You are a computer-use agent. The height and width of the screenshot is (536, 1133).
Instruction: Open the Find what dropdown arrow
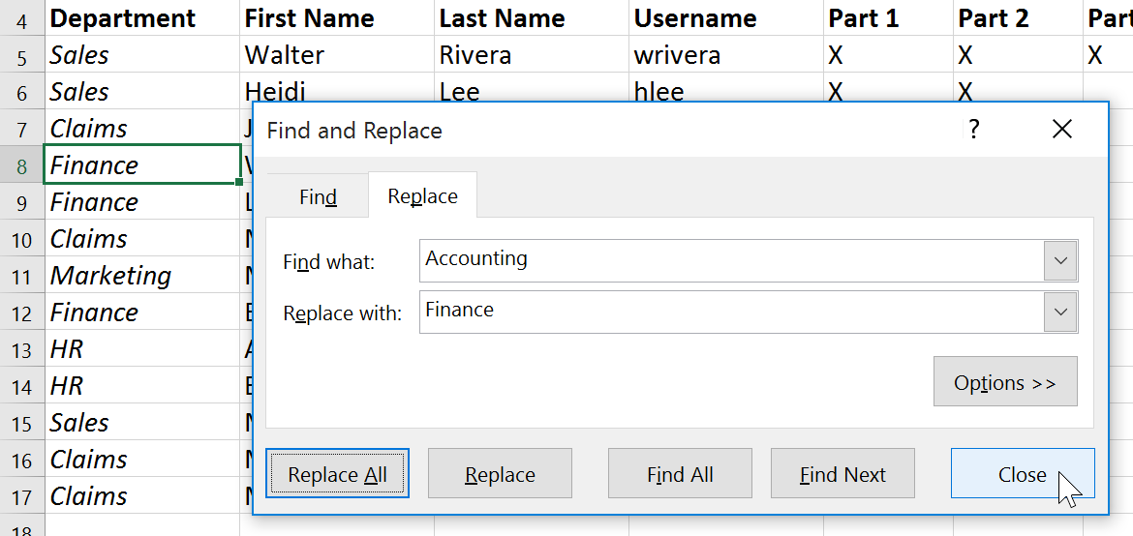pyautogui.click(x=1060, y=261)
